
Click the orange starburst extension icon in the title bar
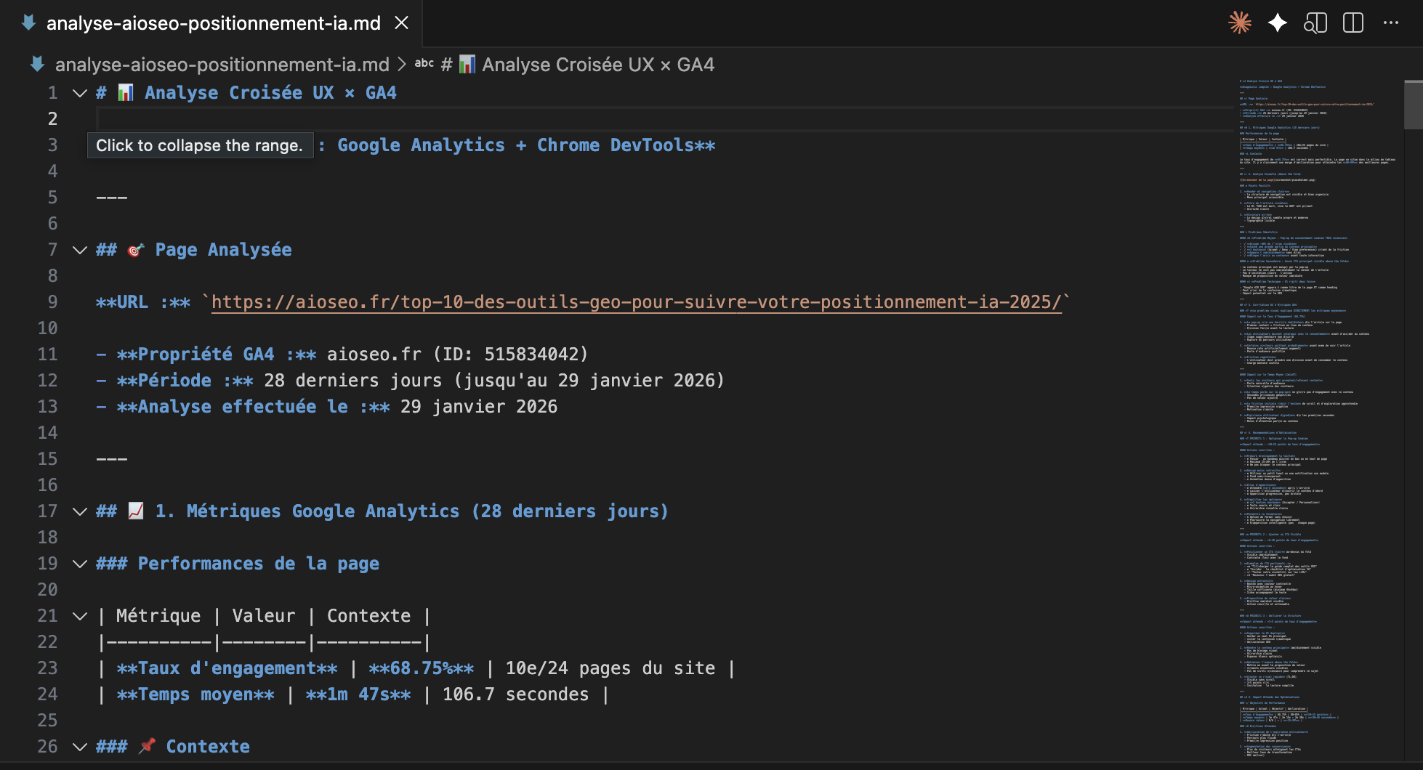(1241, 23)
